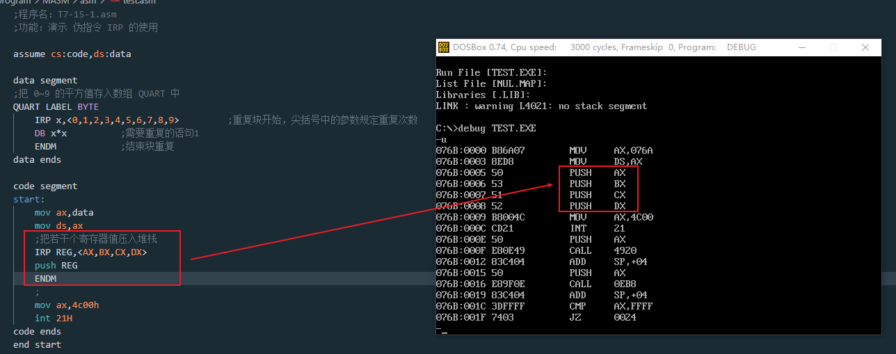Click the 'push REG' line
This screenshot has width=896, height=354.
tap(56, 265)
